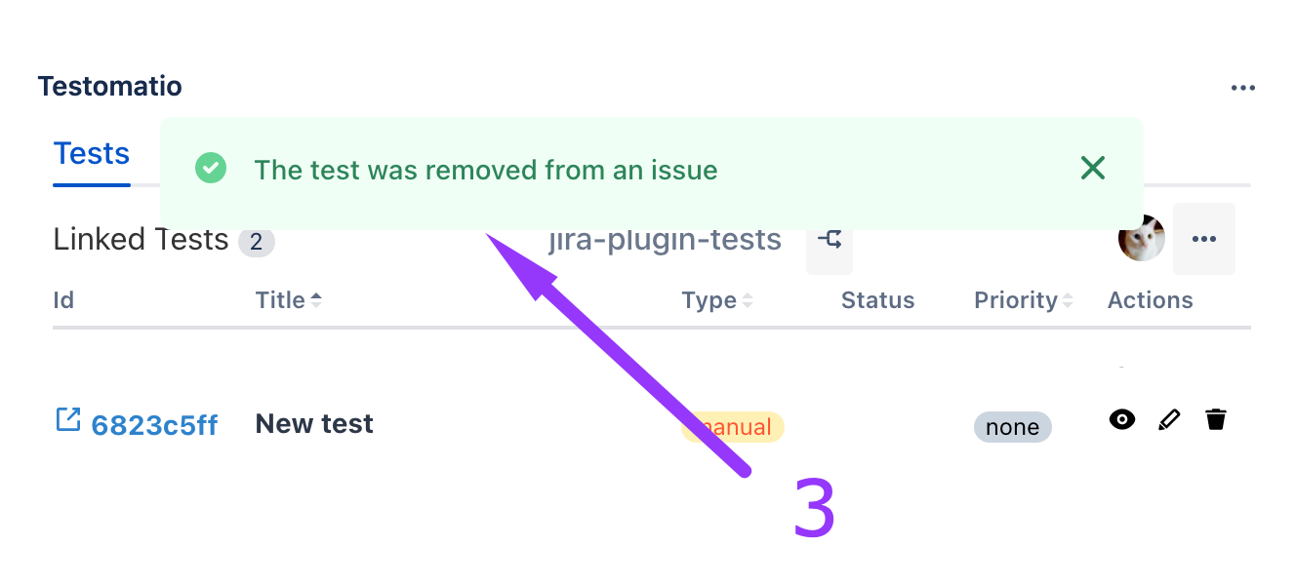
Task: Open test ID link 6823c5ff
Action: click(x=154, y=425)
